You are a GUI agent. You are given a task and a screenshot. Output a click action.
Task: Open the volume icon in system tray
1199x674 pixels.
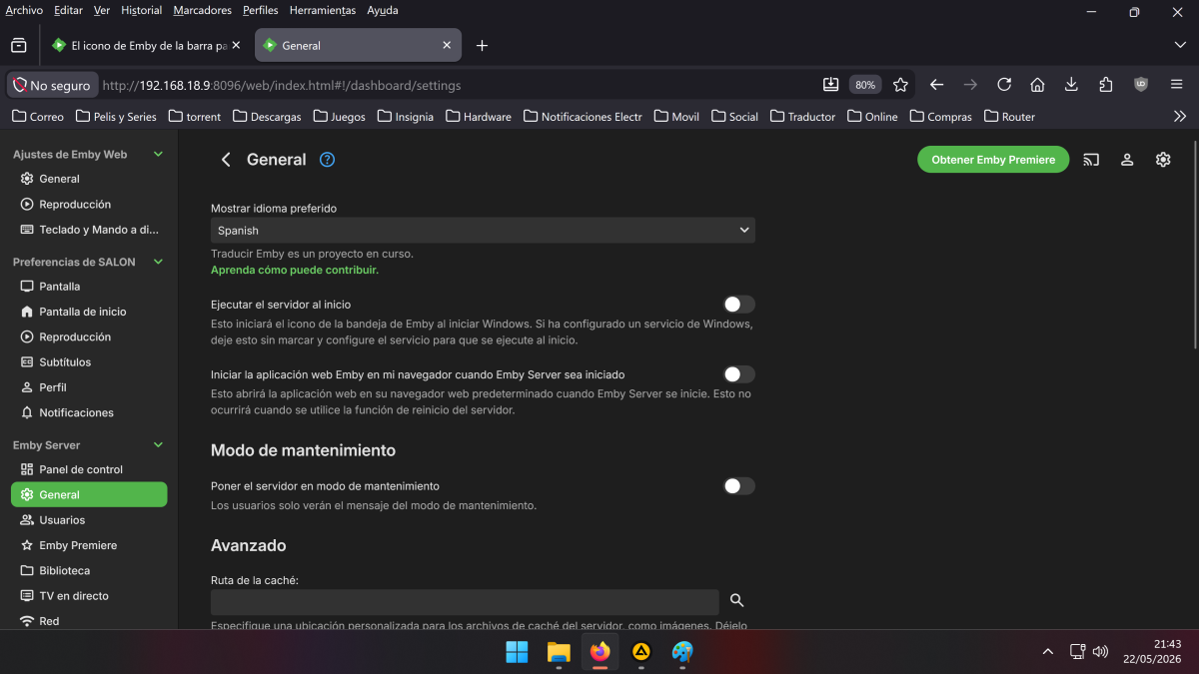point(1100,652)
